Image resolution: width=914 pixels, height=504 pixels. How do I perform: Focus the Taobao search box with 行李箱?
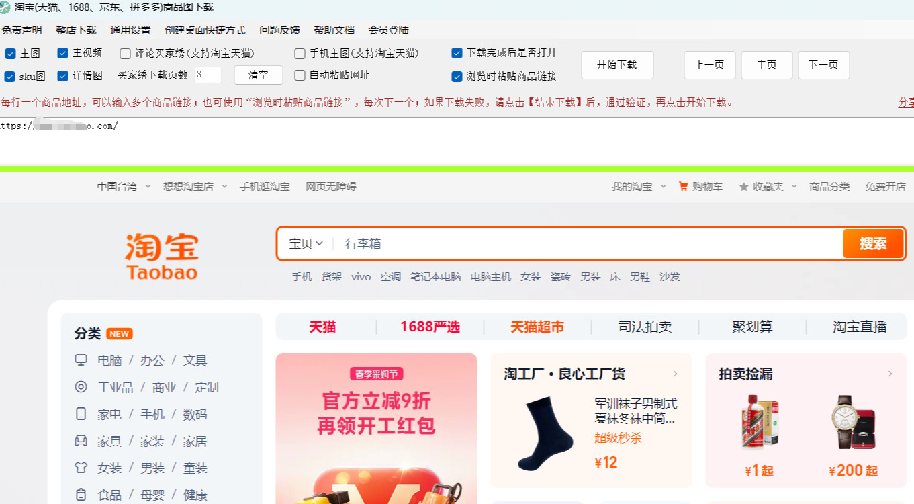tap(588, 244)
